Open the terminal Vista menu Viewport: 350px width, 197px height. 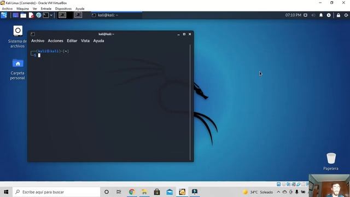coord(85,41)
